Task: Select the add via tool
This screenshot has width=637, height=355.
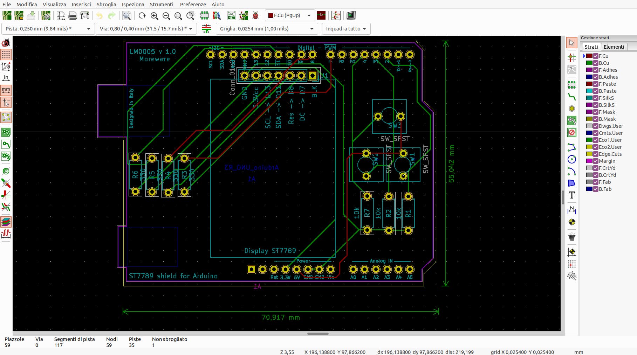Action: [x=572, y=109]
